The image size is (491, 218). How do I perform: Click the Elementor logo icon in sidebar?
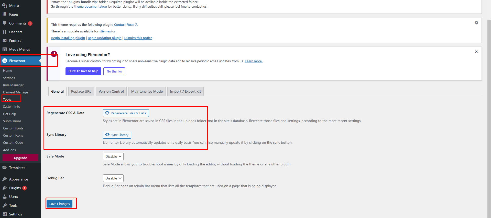click(x=5, y=61)
